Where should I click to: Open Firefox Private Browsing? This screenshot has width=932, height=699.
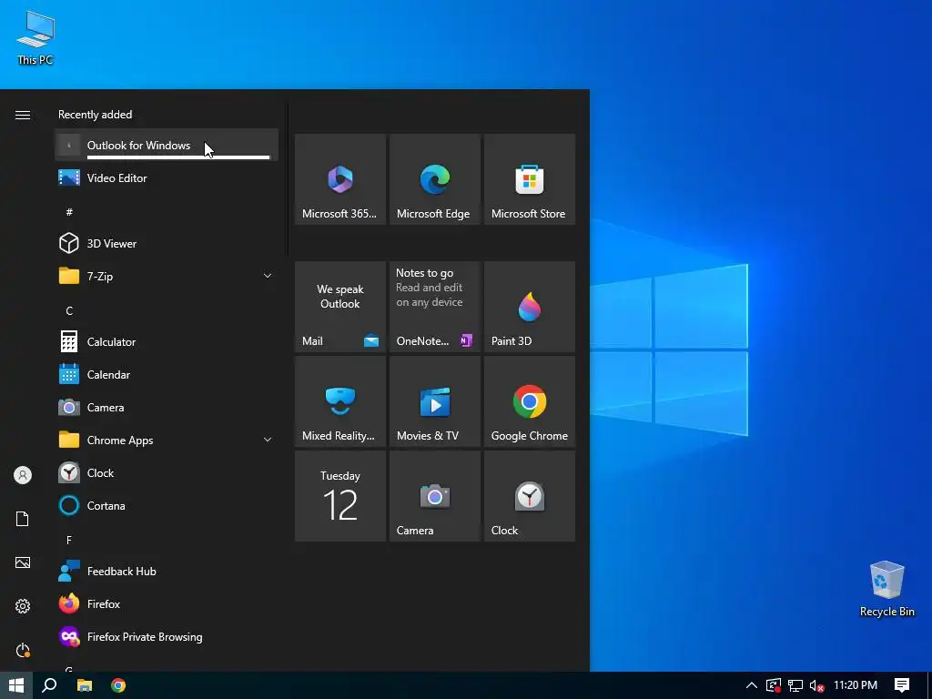167,636
